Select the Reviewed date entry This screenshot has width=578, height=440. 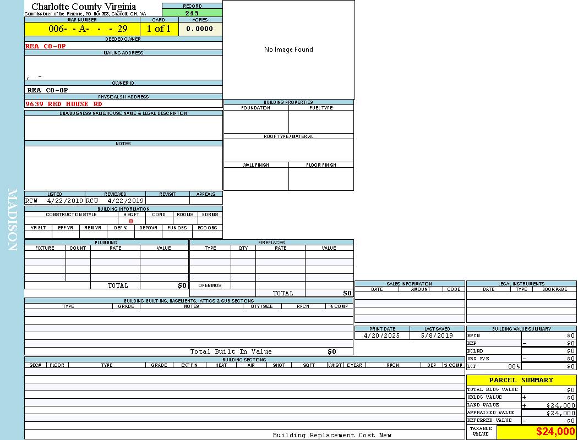114,201
